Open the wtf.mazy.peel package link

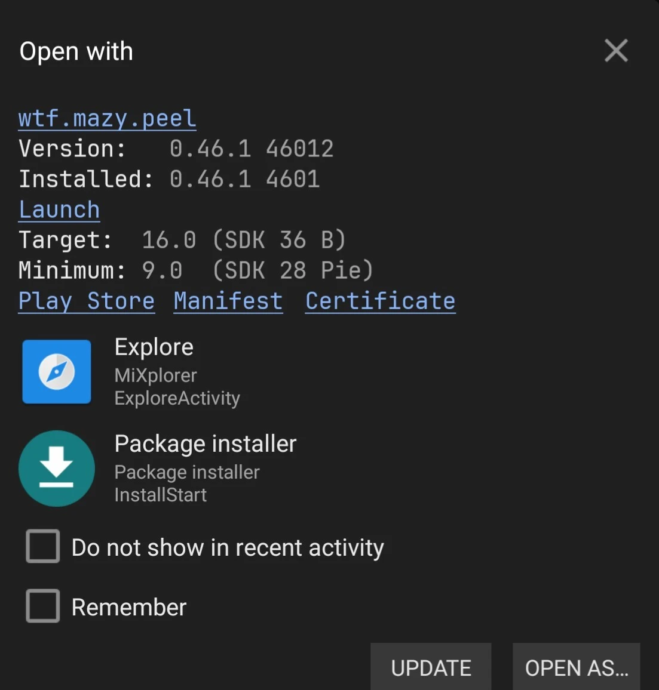pos(107,119)
